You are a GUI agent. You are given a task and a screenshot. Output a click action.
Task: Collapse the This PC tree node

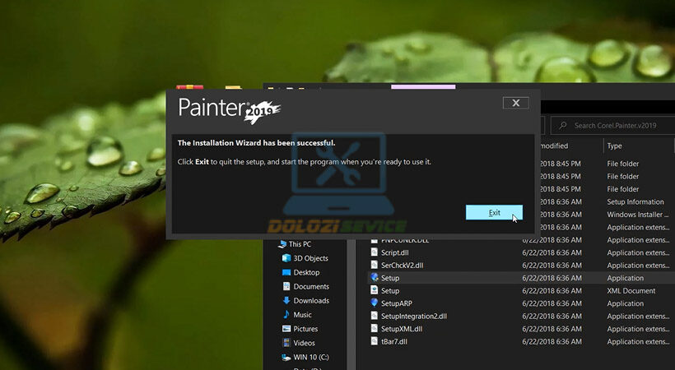point(274,244)
